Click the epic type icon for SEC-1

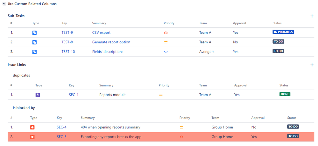click(x=38, y=95)
